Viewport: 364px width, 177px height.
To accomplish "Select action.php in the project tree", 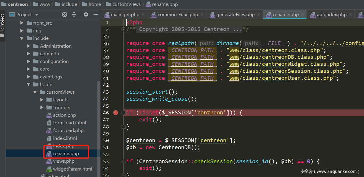I will (x=64, y=115).
